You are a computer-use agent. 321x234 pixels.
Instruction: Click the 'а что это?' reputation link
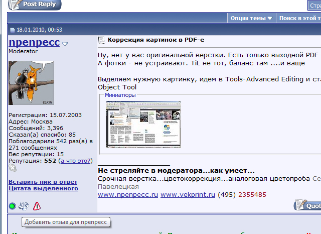coord(75,161)
